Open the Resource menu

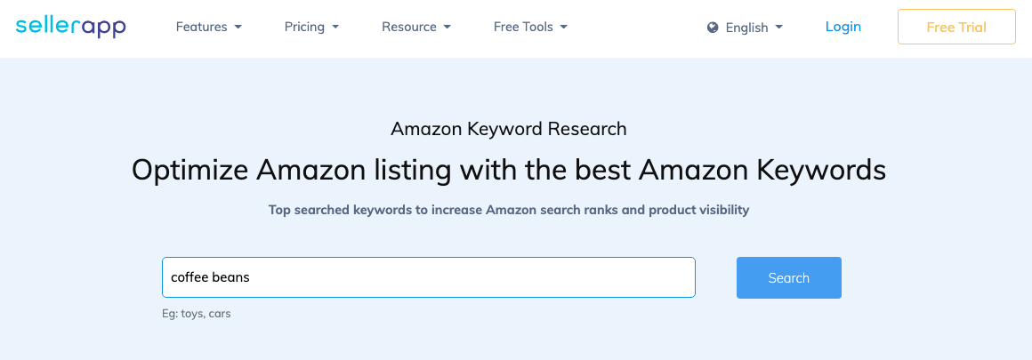point(408,27)
